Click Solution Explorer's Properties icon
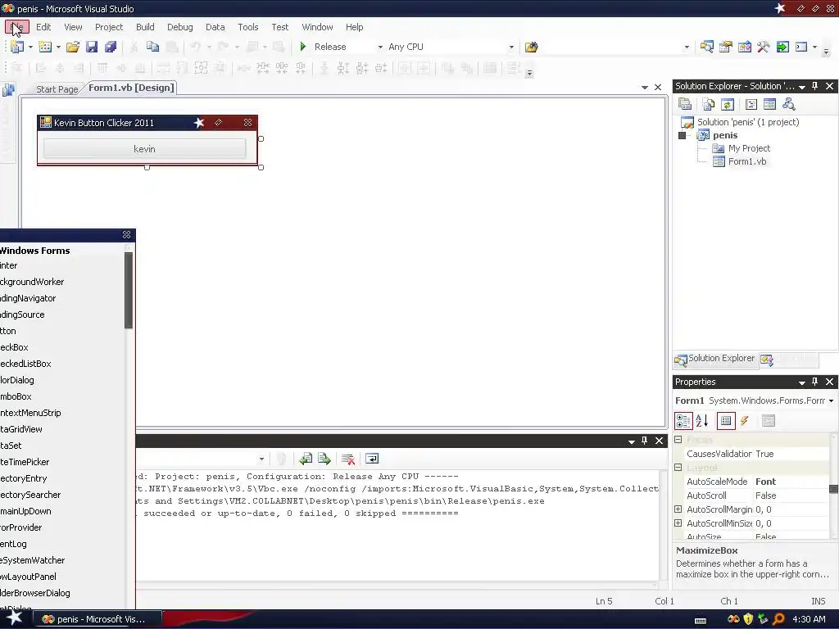This screenshot has width=839, height=629. coord(684,104)
